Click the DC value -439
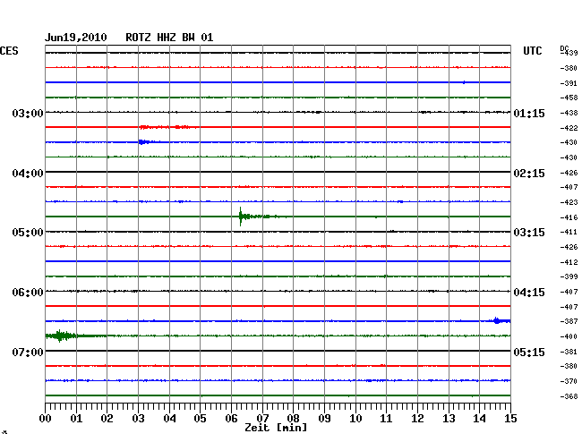The width and height of the screenshot is (582, 442). tap(569, 53)
